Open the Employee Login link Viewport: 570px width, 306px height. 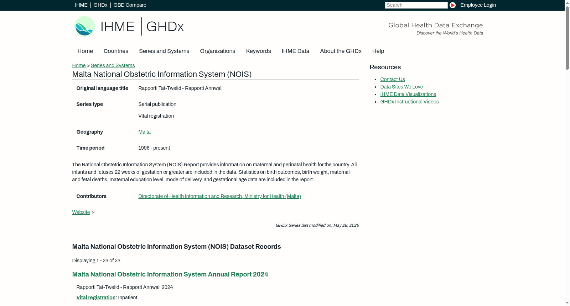(x=478, y=5)
